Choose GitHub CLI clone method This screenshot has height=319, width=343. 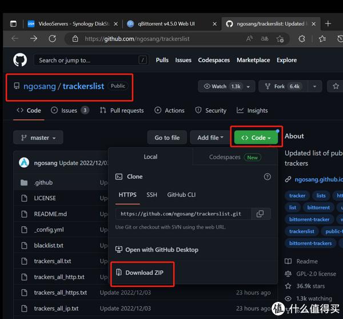[181, 195]
